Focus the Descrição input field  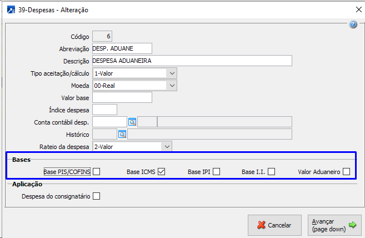192,61
